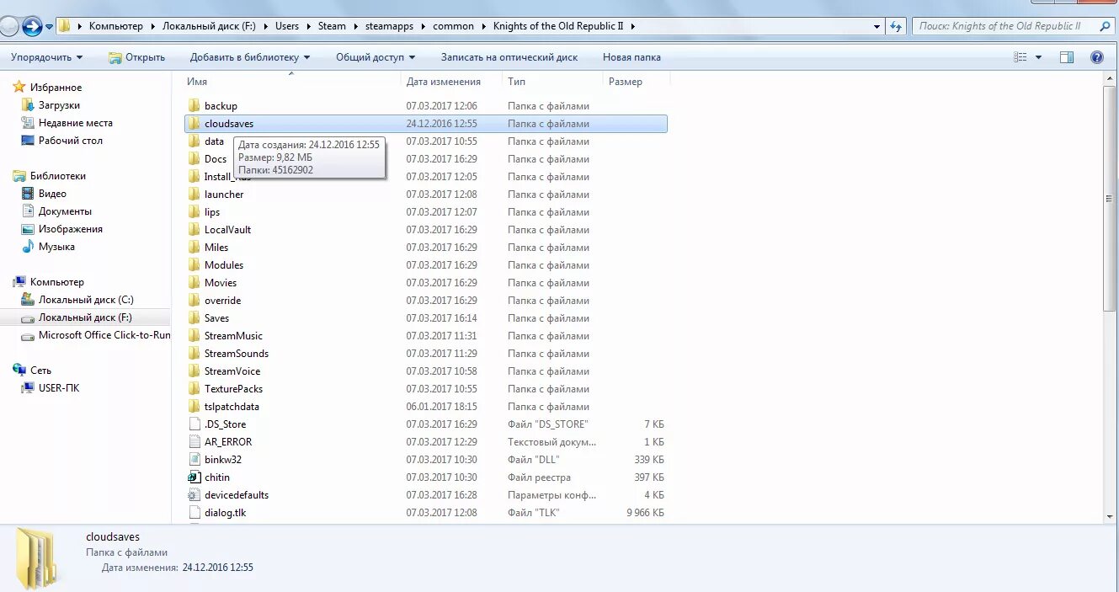The image size is (1119, 592).
Task: Click the steamapps breadcrumb segment
Action: (390, 26)
